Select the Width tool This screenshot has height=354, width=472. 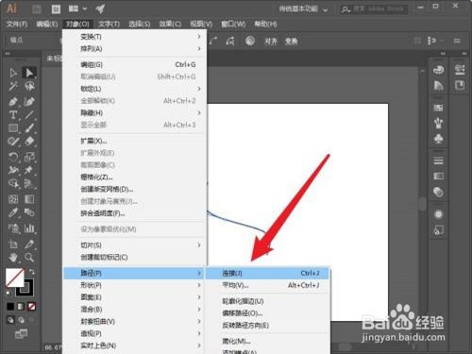tap(13, 170)
